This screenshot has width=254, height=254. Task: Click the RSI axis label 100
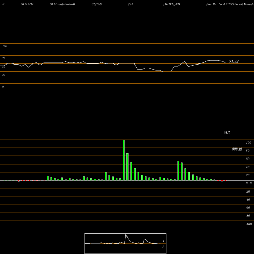click(x=4, y=46)
